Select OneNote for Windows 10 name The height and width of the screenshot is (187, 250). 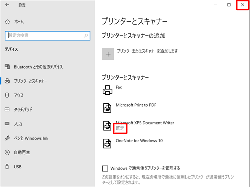pos(139,141)
